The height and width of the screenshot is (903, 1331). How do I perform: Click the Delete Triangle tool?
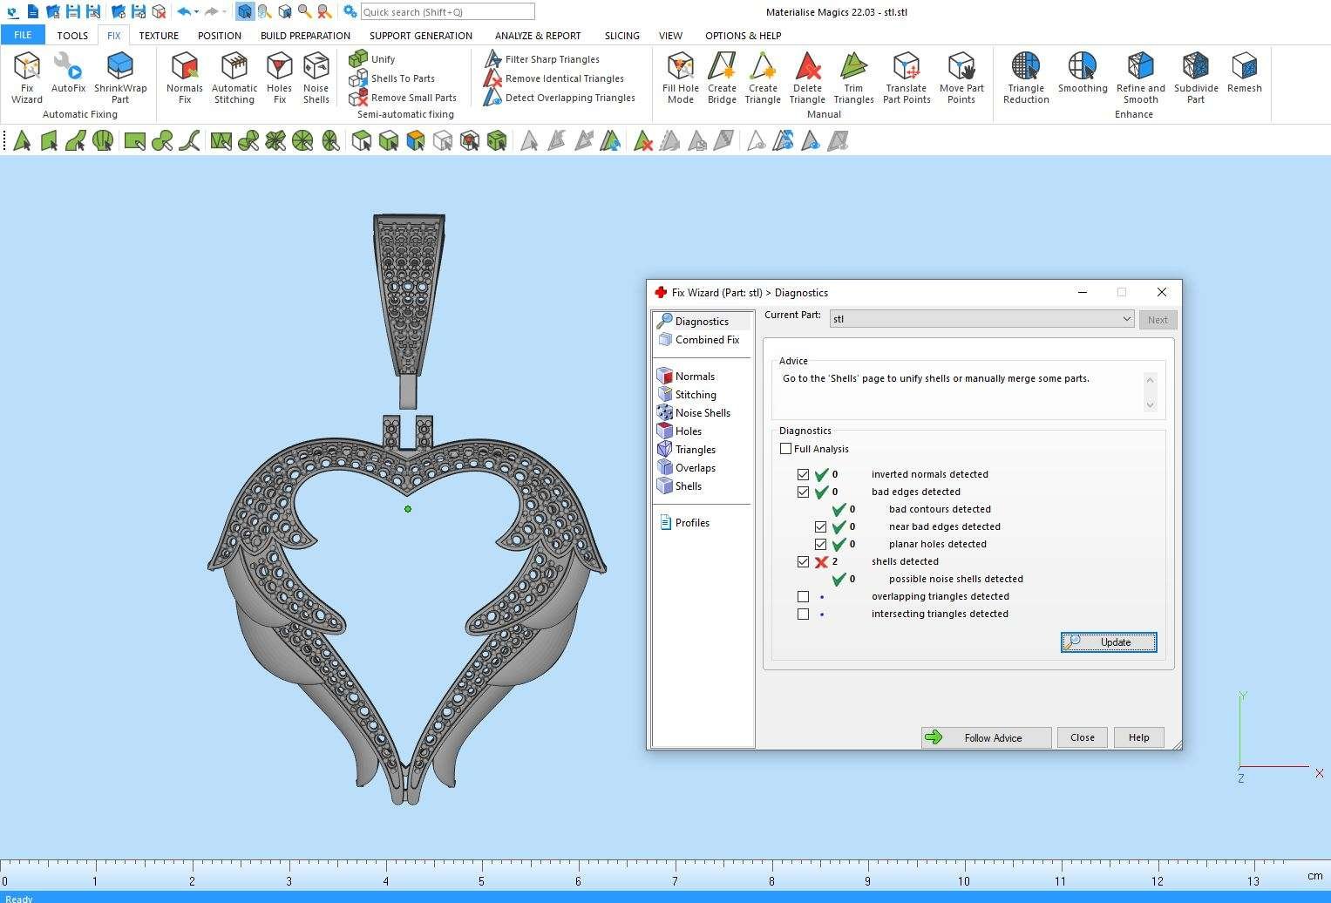tap(807, 77)
